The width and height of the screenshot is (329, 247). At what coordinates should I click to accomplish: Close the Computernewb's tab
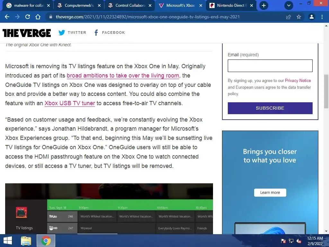coord(99,5)
